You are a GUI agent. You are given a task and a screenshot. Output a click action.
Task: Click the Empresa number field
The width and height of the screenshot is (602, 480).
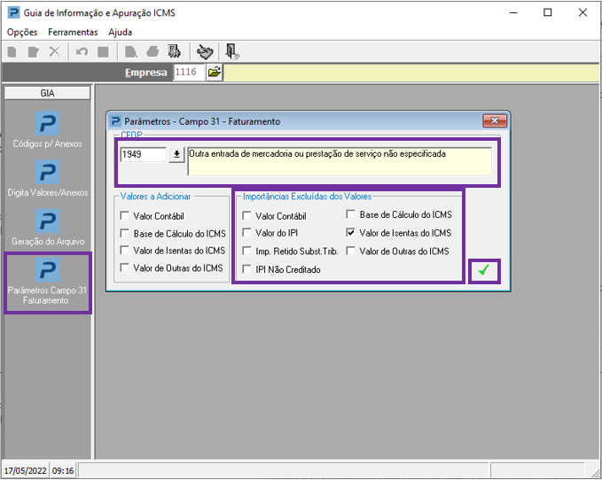[x=188, y=73]
